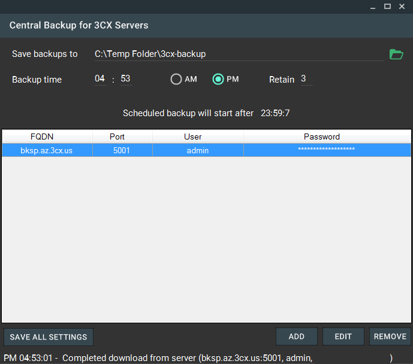Click the Central Backup for 3CX Servers title

pyautogui.click(x=79, y=25)
